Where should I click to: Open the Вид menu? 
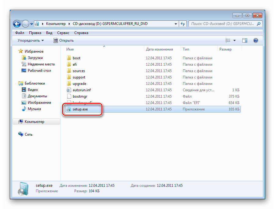[49, 33]
